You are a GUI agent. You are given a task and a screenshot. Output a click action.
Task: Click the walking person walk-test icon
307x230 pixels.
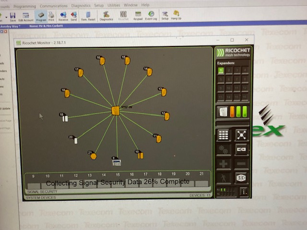click(224, 178)
